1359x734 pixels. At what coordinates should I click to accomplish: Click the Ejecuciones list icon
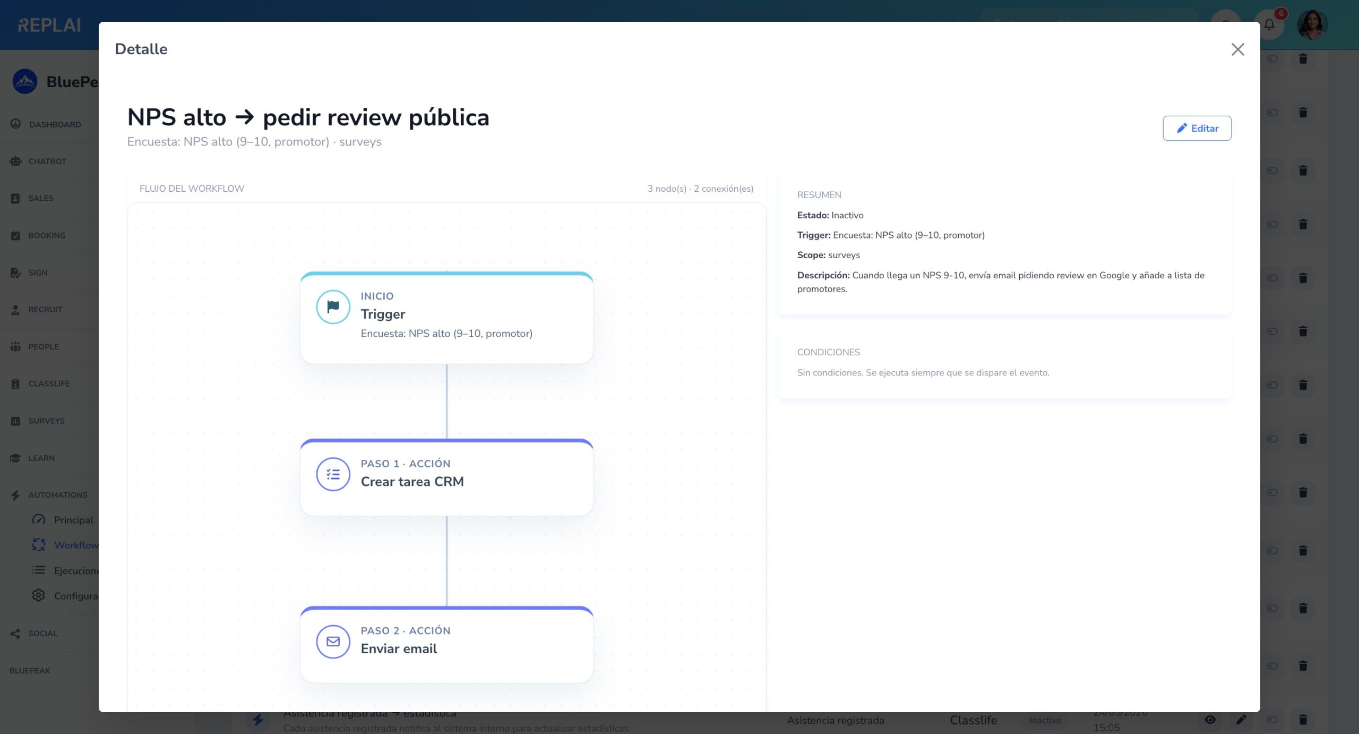pos(38,570)
